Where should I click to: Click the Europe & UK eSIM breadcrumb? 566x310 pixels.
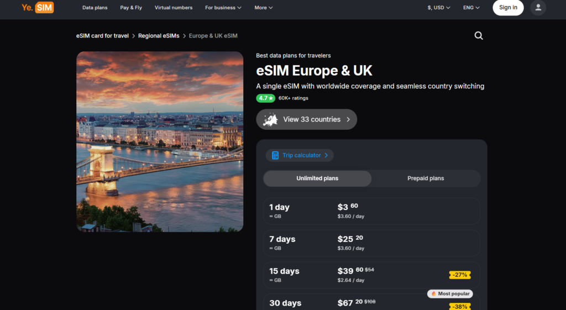[x=213, y=36]
